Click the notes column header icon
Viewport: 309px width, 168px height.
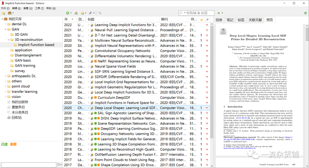[201, 19]
